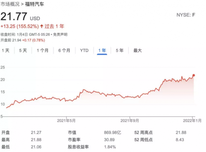Screen dimensions: 206x152
Task: Click the NYSE: F ticker label
Action: (186, 15)
